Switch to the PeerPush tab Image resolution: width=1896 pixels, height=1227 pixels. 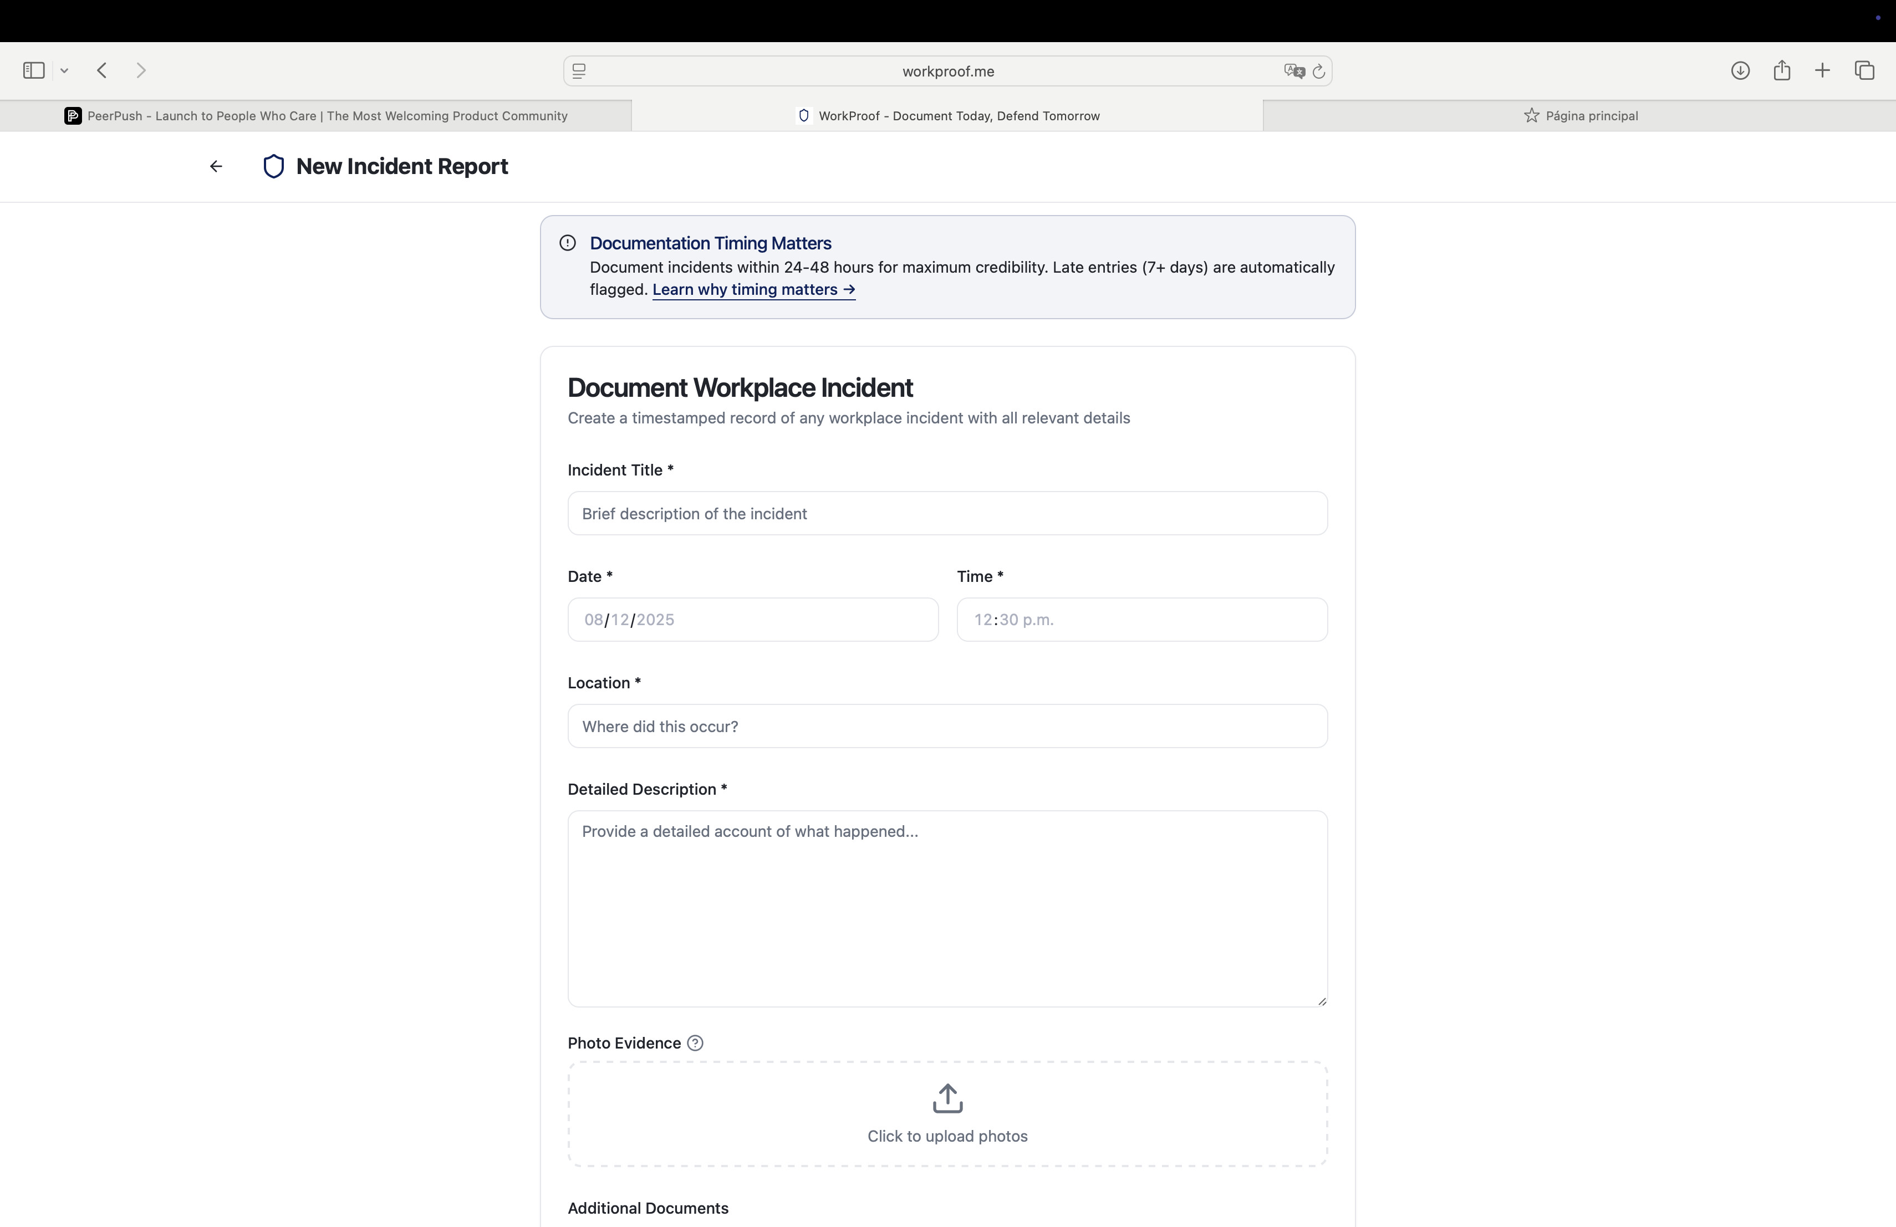[319, 115]
